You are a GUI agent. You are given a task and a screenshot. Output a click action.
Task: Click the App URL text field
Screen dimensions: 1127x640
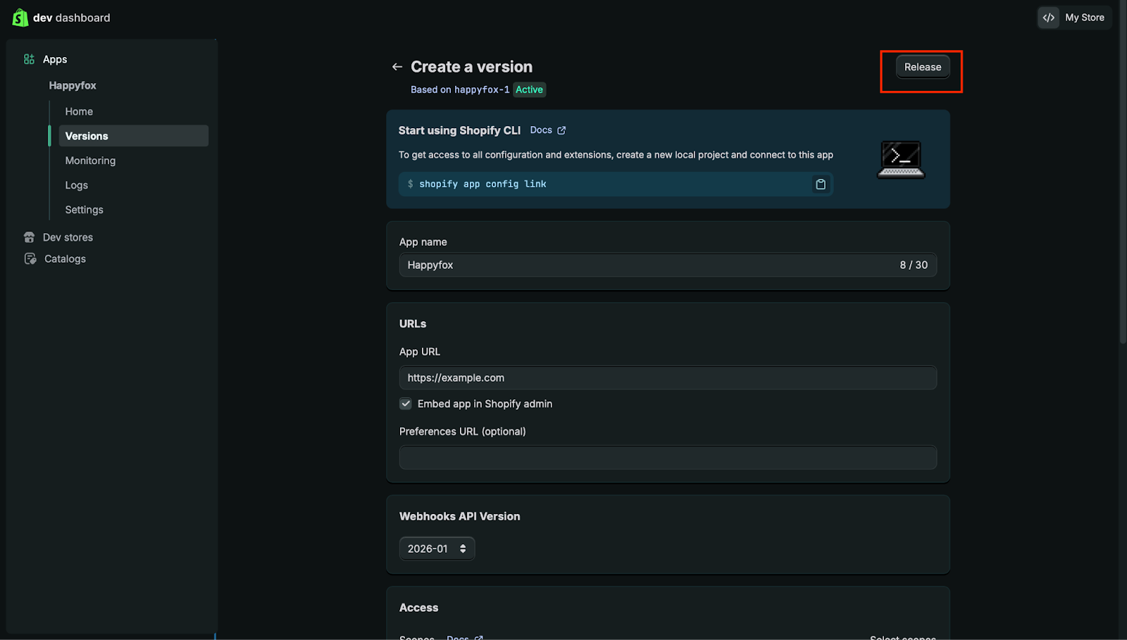point(667,378)
